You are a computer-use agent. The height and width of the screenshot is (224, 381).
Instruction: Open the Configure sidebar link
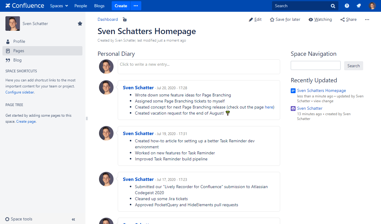click(20, 92)
